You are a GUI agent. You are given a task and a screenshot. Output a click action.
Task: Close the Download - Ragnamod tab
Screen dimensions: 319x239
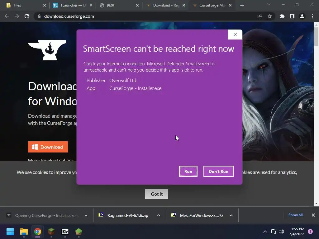pyautogui.click(x=184, y=5)
